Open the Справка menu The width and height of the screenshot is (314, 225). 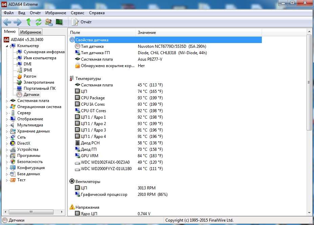(x=97, y=13)
